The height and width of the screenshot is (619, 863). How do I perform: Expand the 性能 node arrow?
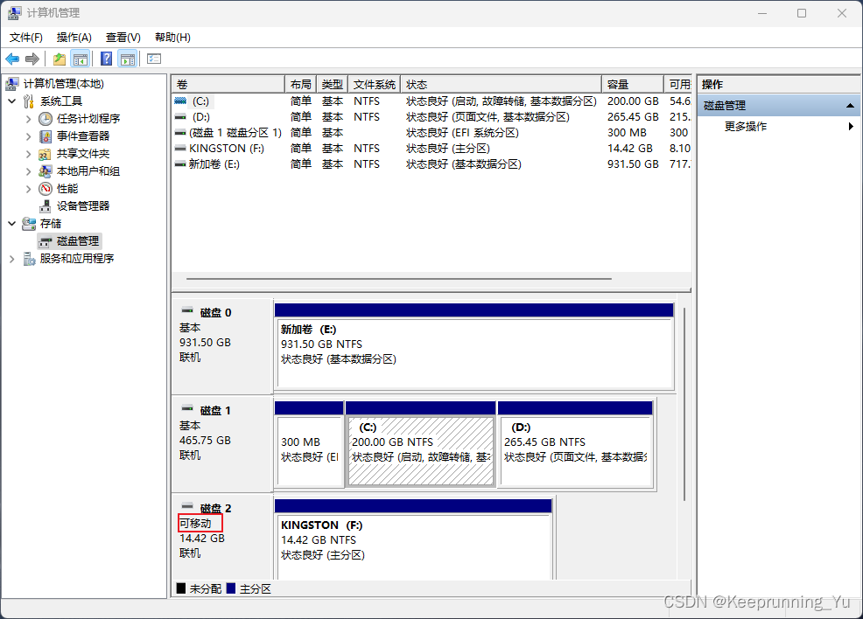(29, 189)
